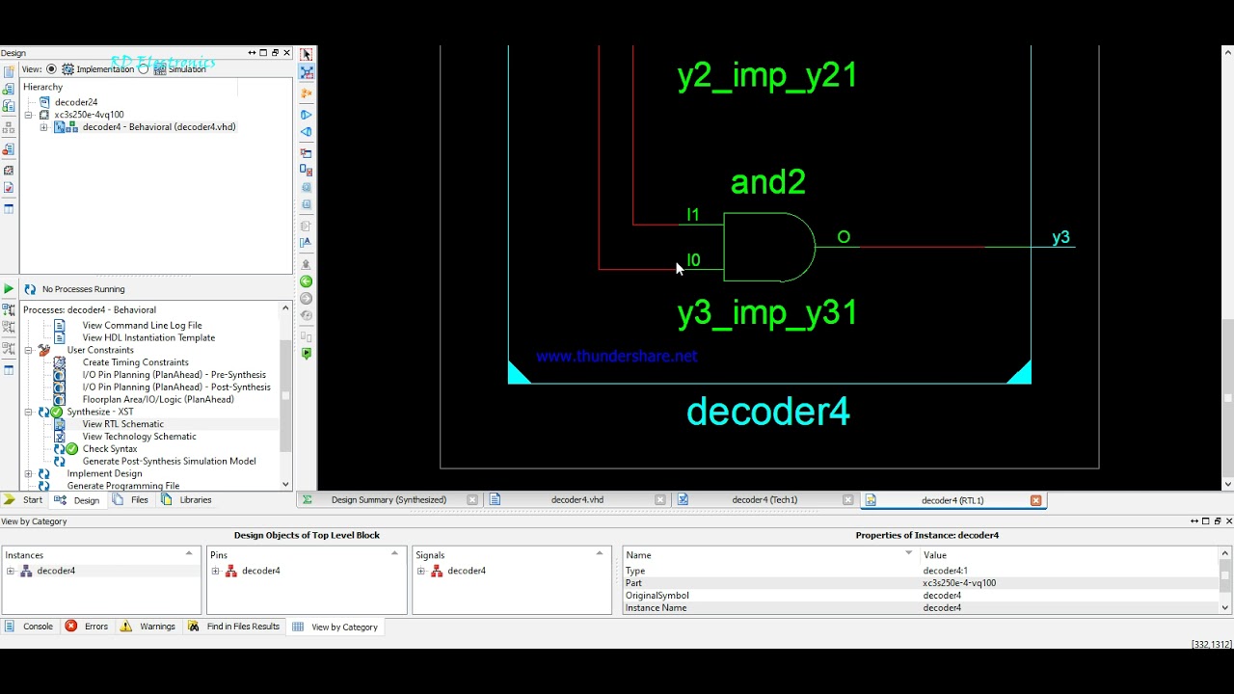Image resolution: width=1234 pixels, height=694 pixels.
Task: Click the red checkmark document icon in sidebar
Action: pyautogui.click(x=9, y=188)
